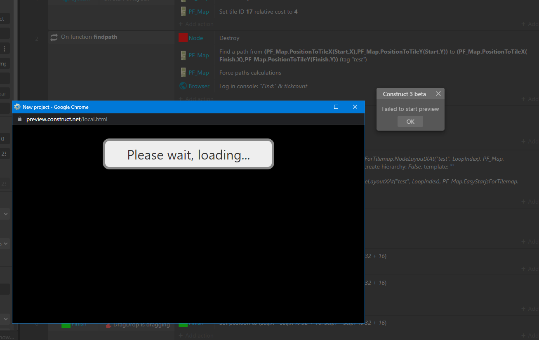Click the loop arrows icon beside On function findpath
This screenshot has height=340, width=539.
54,38
